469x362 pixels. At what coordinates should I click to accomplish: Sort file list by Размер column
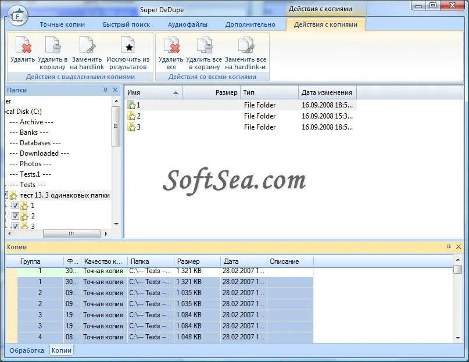coord(211,92)
